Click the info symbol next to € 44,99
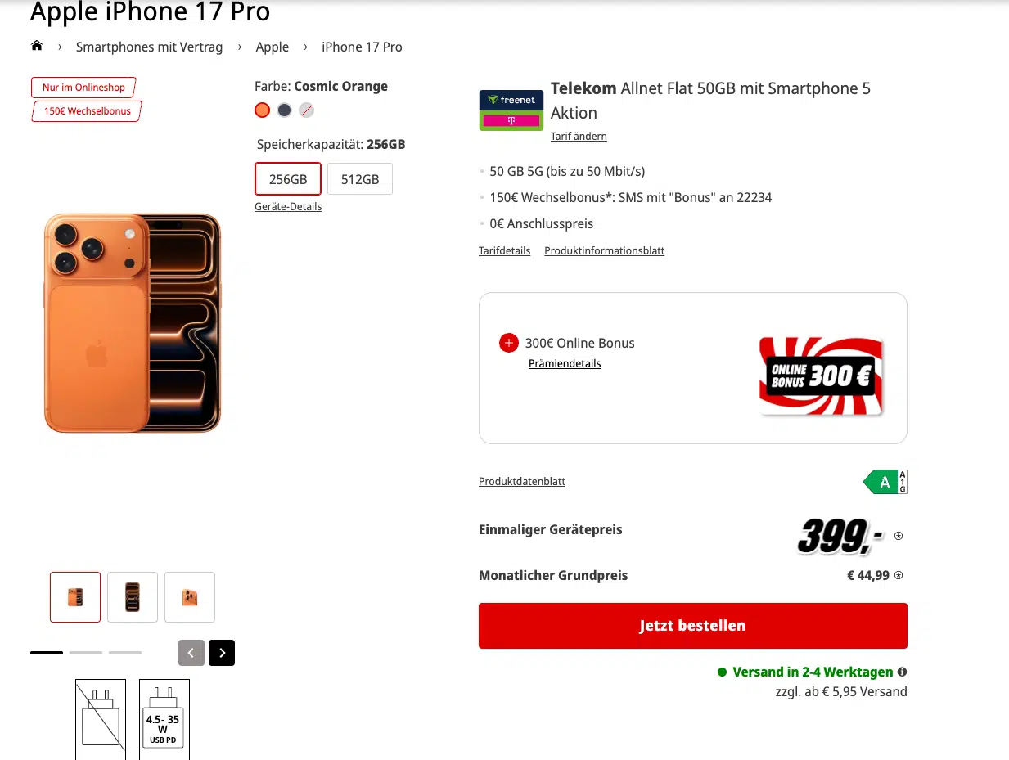 899,575
